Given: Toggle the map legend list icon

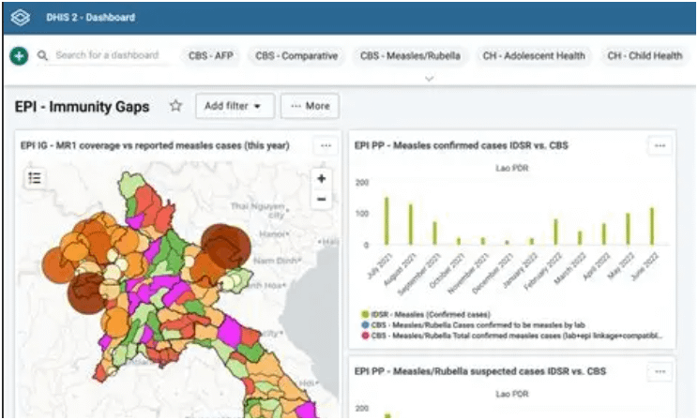Looking at the screenshot, I should [35, 177].
